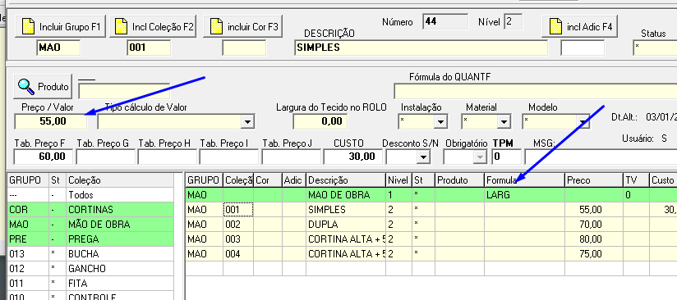
Task: Select the MÃO DE OBRA group row
Action: pos(90,225)
